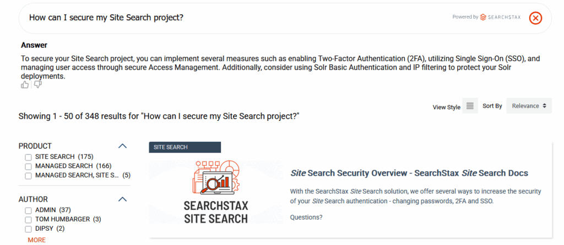Image resolution: width=564 pixels, height=245 pixels.
Task: Switch the View Style layout icon
Action: (469, 106)
